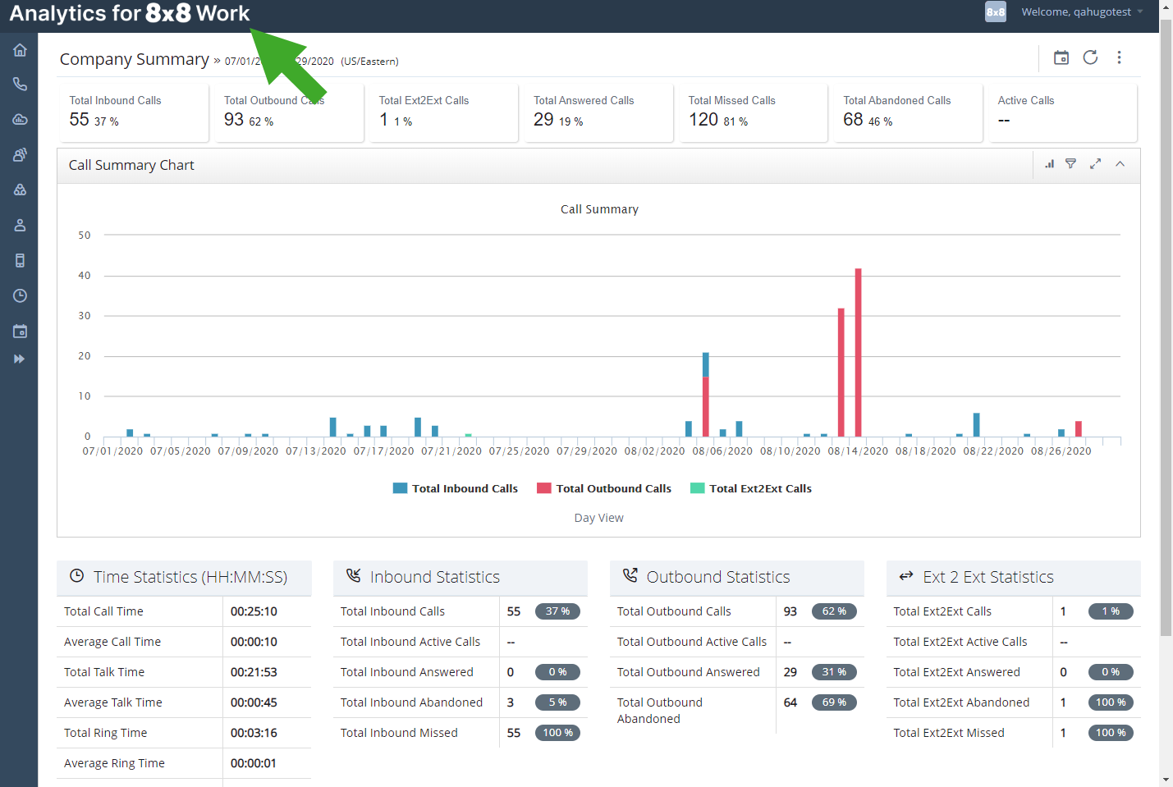The width and height of the screenshot is (1173, 787).
Task: Open the mobile device sidebar icon
Action: coord(20,260)
